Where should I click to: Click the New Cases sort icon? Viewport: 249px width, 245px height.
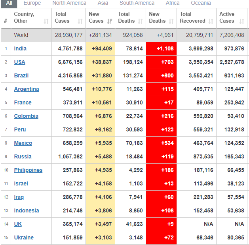[x=110, y=21]
